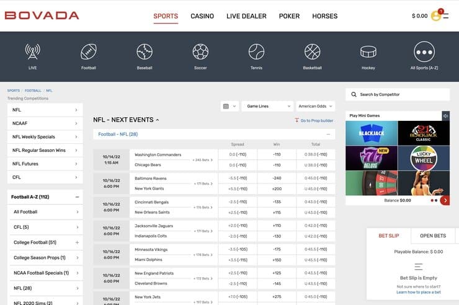
Task: Open the American Odds dropdown
Action: pos(315,106)
